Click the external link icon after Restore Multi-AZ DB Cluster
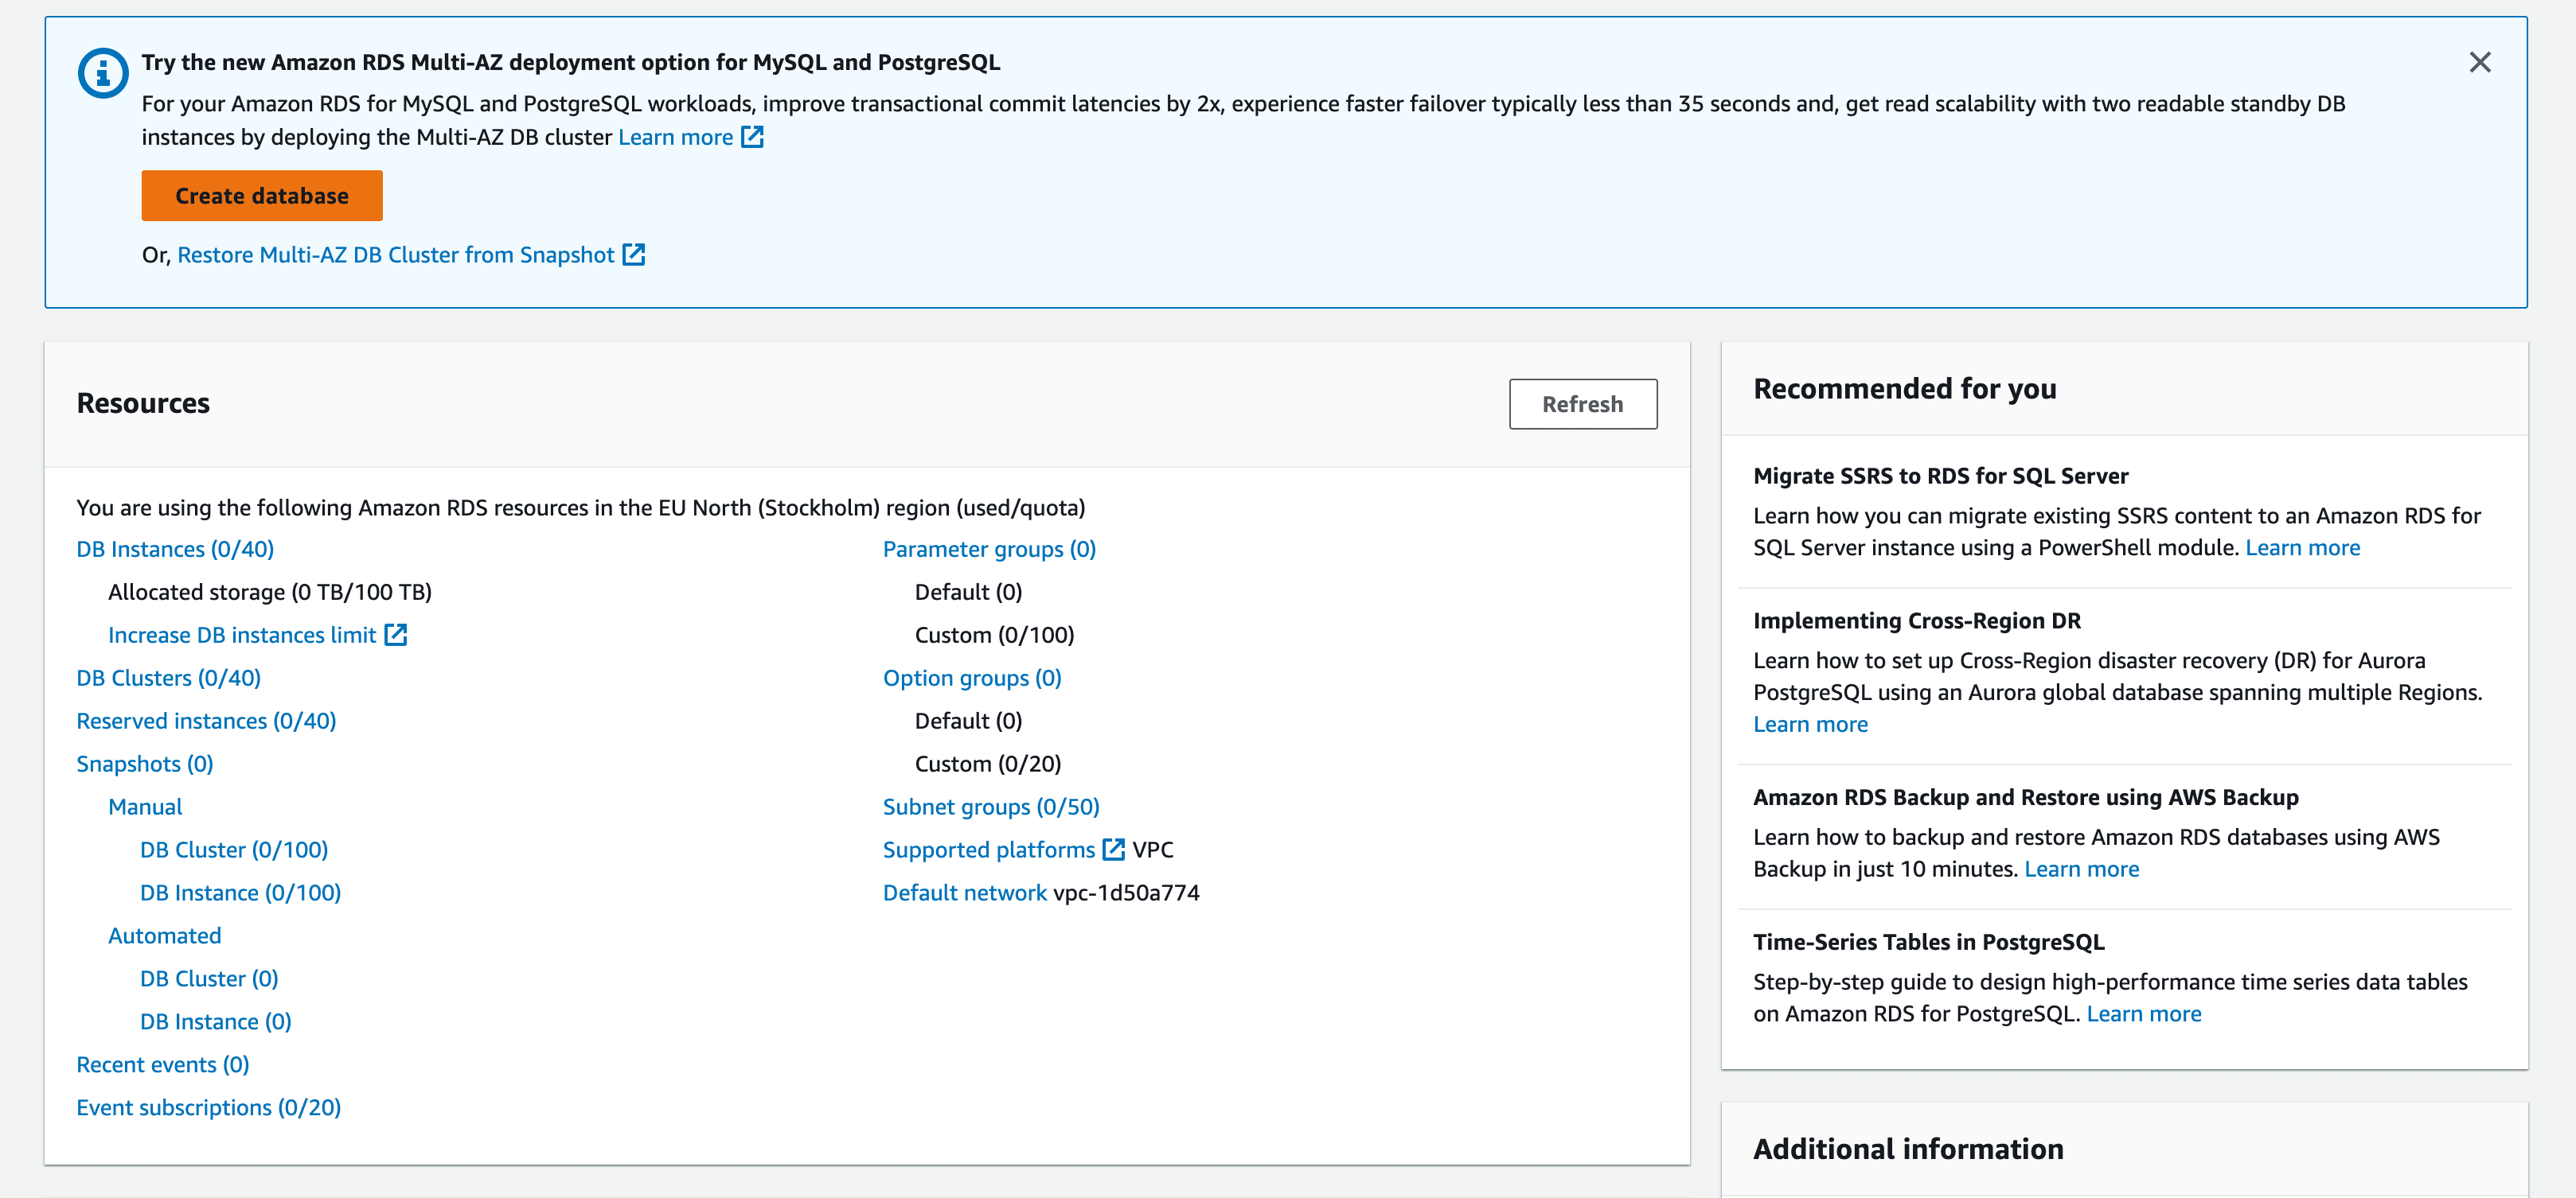This screenshot has width=2576, height=1198. click(634, 255)
